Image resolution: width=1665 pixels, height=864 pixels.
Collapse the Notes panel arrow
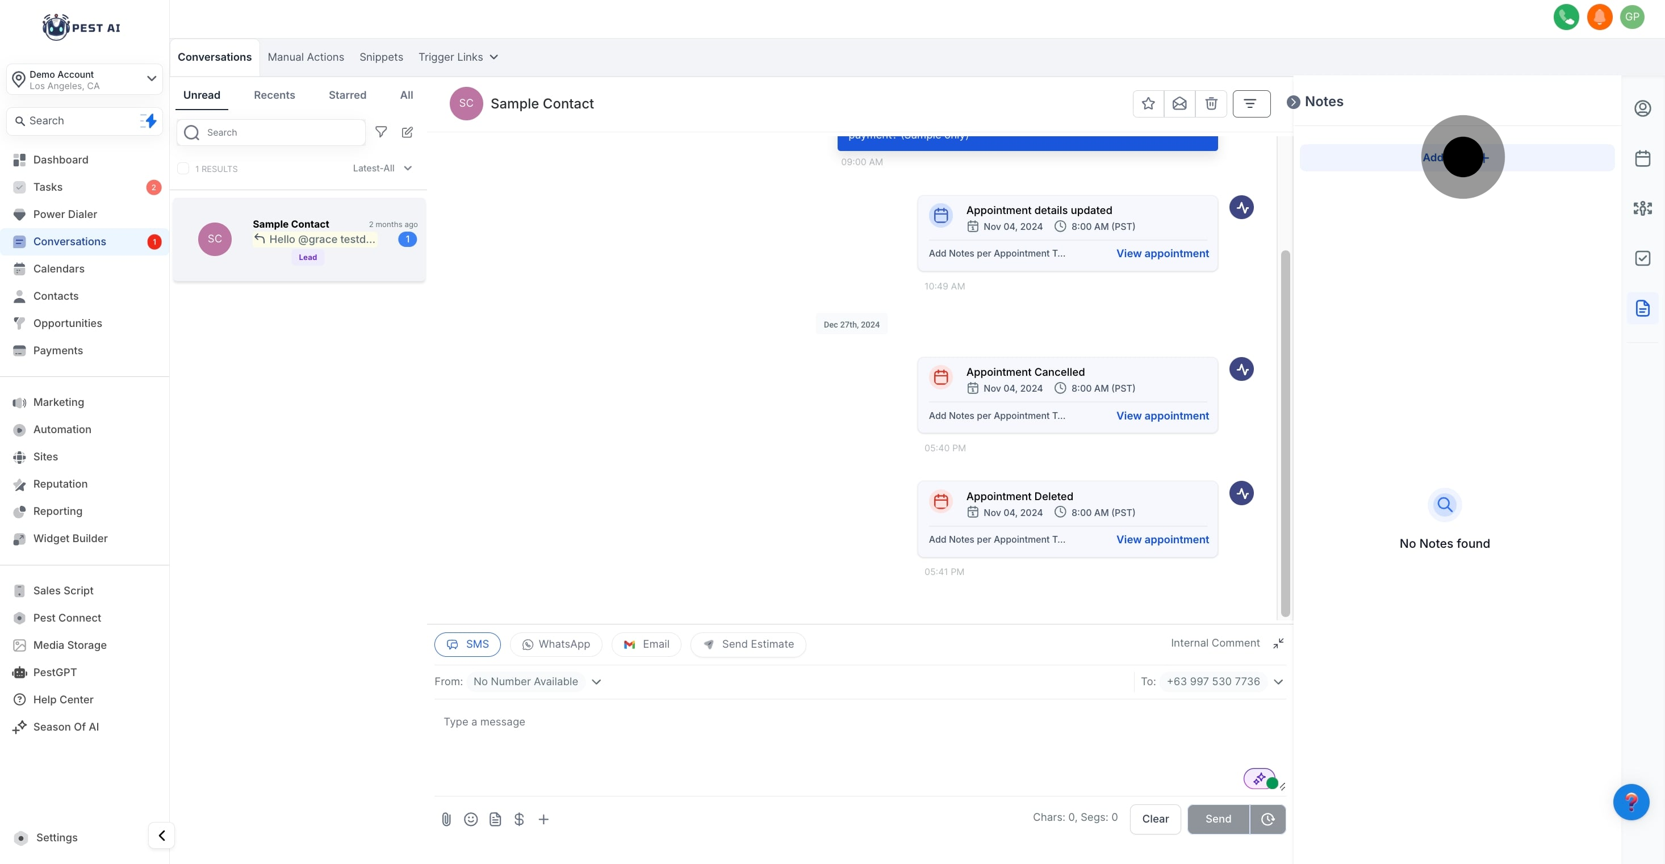[1294, 102]
